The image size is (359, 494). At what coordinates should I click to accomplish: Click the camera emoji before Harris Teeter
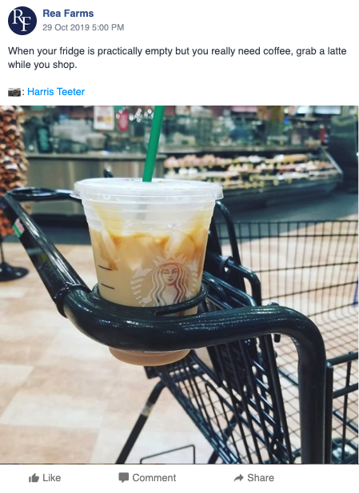[14, 92]
